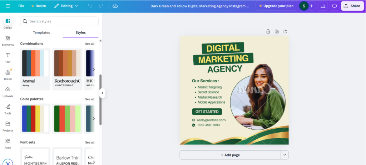Apply the HK combination card
This screenshot has height=165, width=366.
pos(89,69)
